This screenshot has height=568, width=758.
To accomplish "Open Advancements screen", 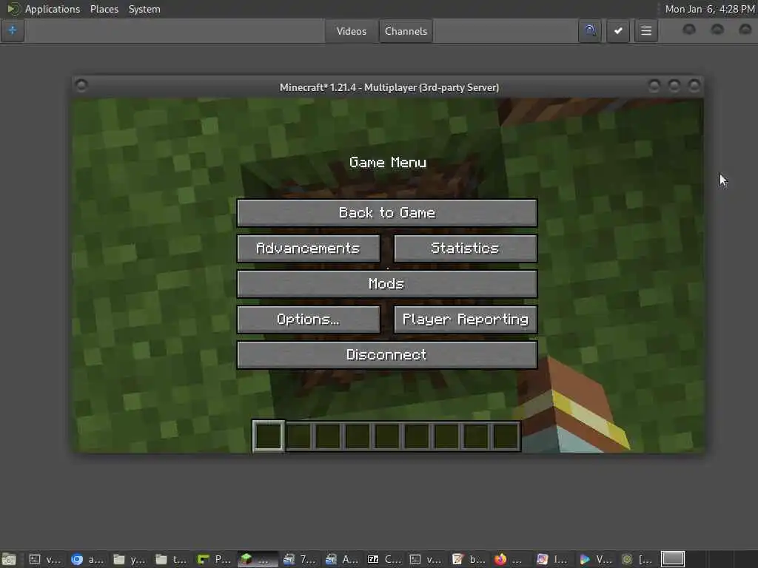I will pos(309,248).
